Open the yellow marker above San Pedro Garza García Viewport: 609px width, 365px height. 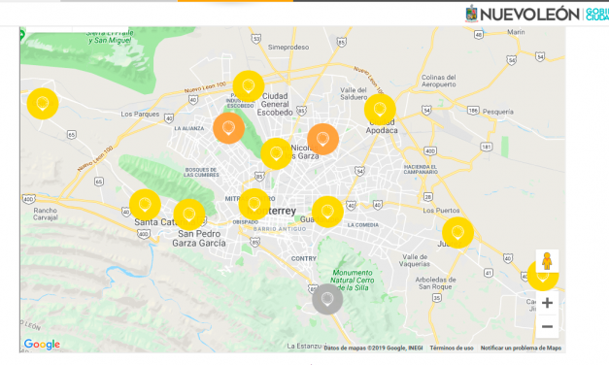pyautogui.click(x=189, y=215)
